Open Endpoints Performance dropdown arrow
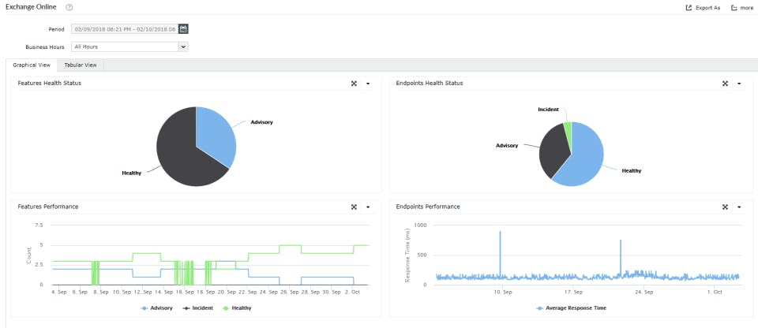This screenshot has width=758, height=328. (x=739, y=207)
